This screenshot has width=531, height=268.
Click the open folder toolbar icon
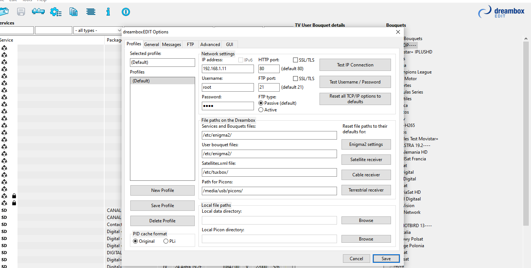[4, 12]
